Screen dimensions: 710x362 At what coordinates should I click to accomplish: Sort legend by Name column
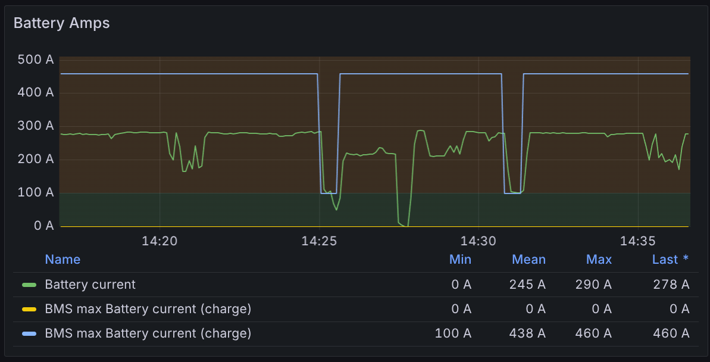click(62, 260)
